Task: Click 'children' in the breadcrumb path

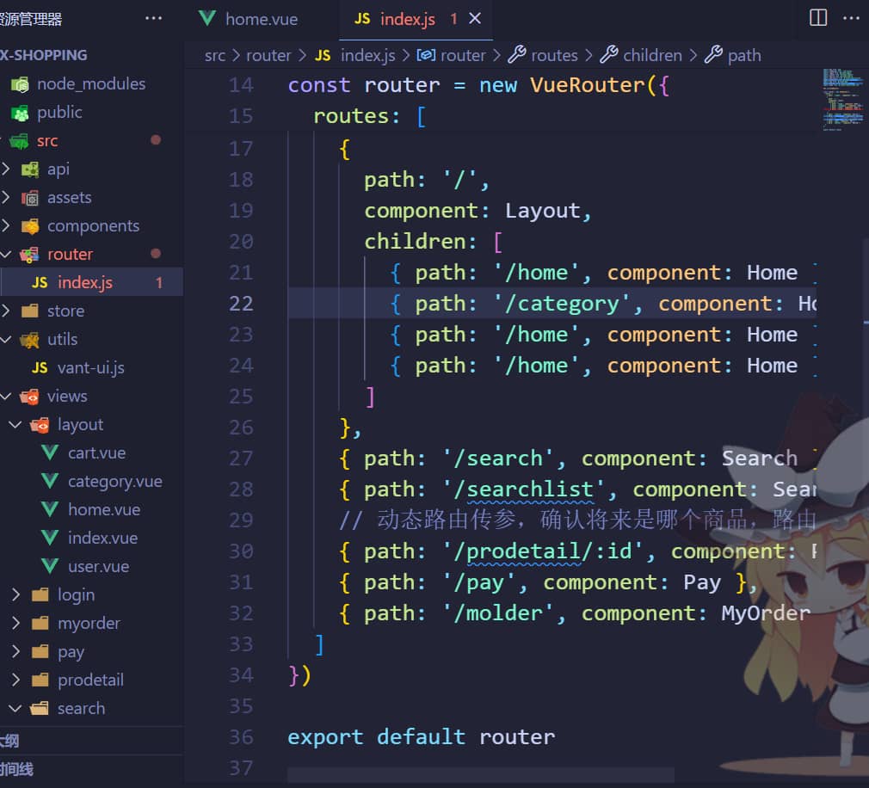Action: click(651, 56)
